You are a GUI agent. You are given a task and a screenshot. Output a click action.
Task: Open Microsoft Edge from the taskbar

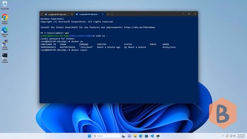[140, 136]
